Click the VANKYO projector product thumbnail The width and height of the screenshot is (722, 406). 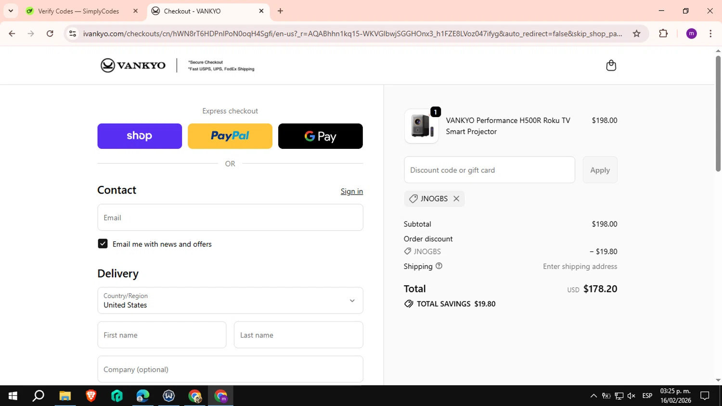tap(421, 126)
